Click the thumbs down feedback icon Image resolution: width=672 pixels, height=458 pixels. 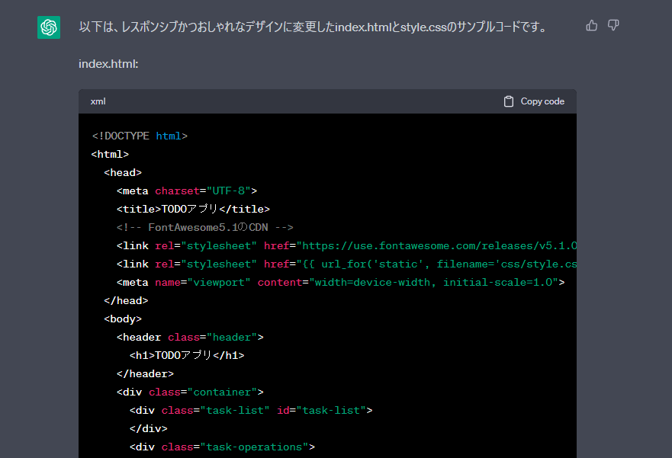[x=613, y=26]
